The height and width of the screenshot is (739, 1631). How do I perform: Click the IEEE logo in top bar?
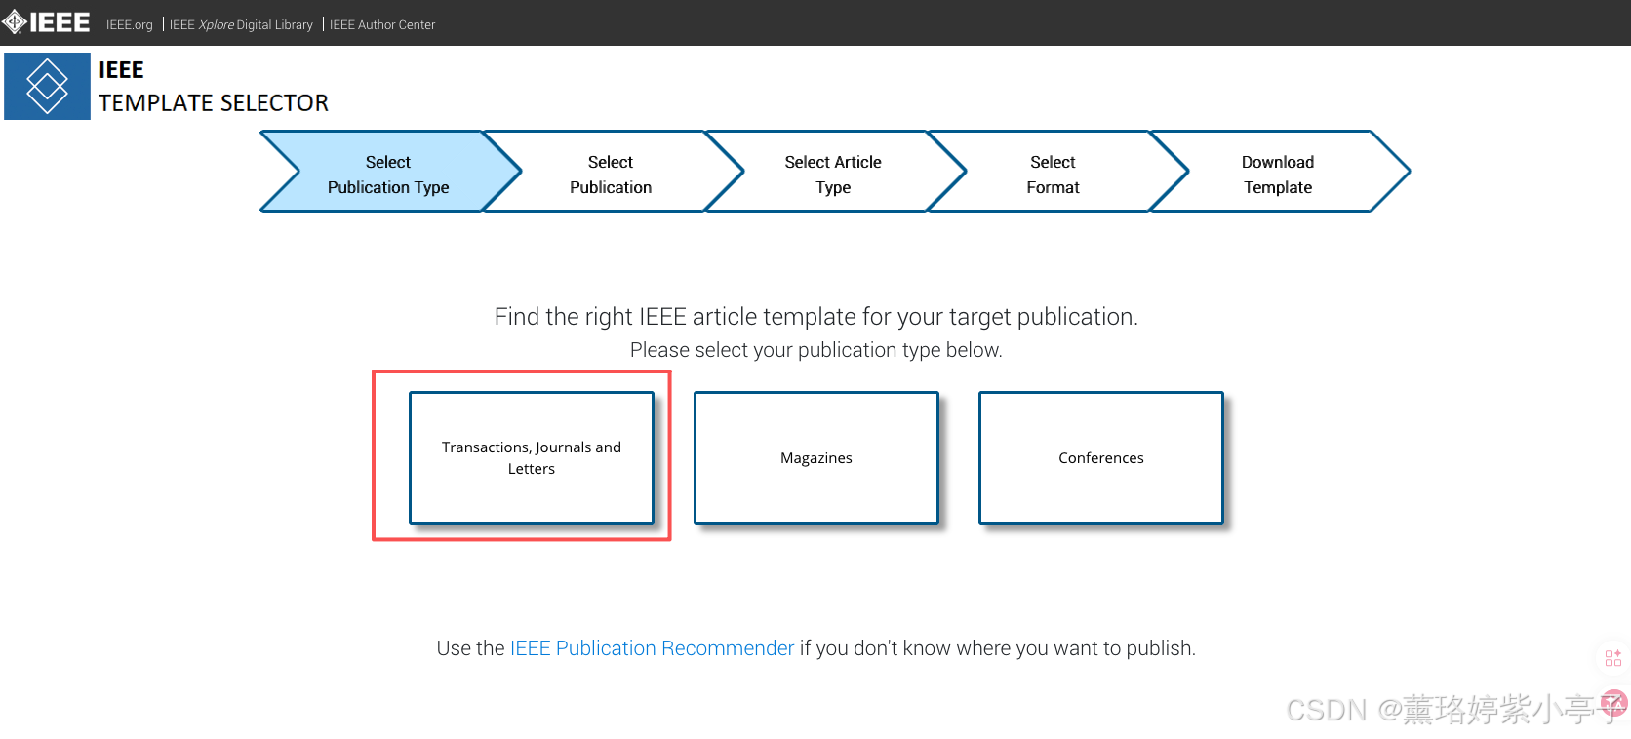[x=46, y=22]
